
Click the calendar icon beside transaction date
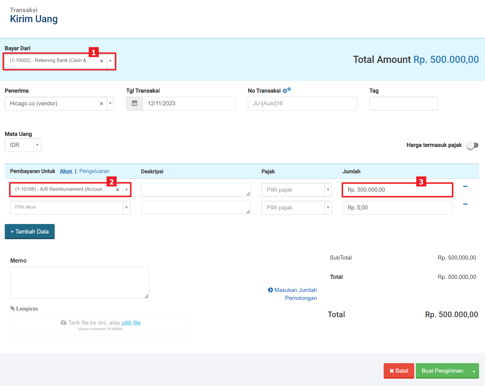coord(135,103)
